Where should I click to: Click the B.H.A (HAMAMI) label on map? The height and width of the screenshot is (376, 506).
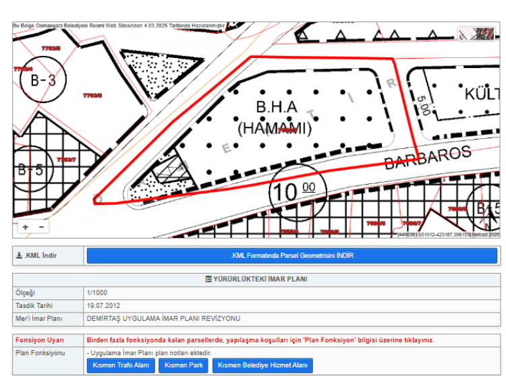(x=277, y=117)
